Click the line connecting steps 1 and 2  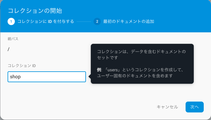(84, 21)
